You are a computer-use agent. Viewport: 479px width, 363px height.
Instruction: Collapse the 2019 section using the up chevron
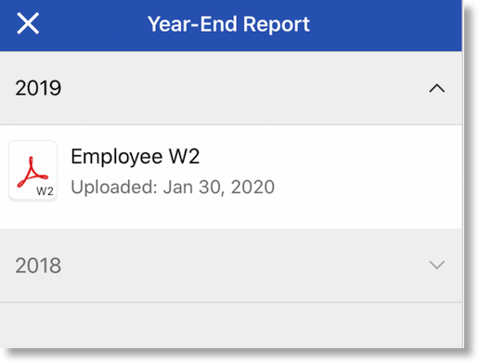tap(437, 88)
